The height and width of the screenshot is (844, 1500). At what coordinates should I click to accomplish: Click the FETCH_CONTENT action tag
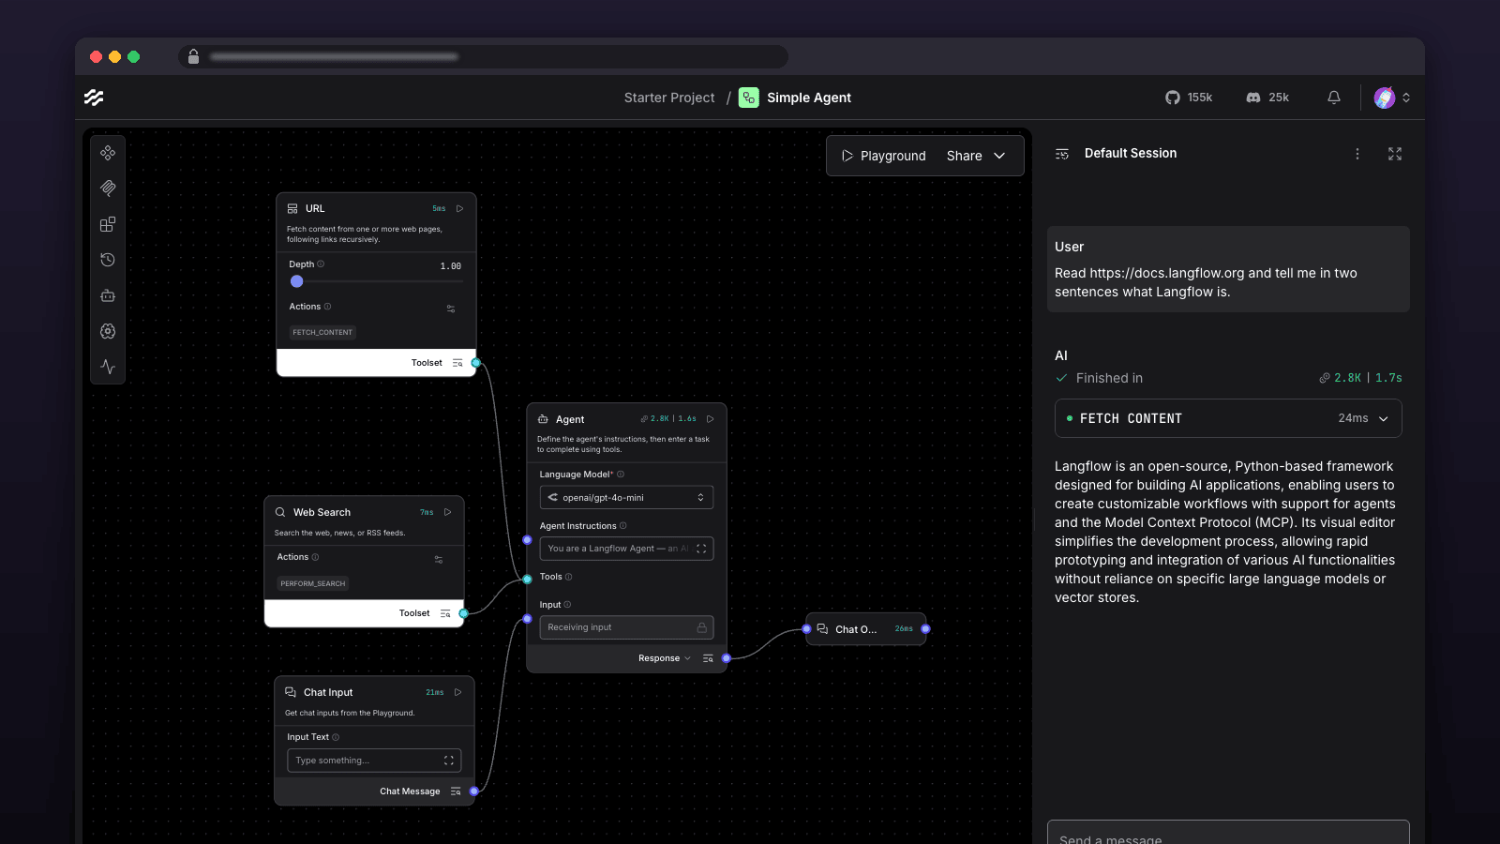point(322,332)
